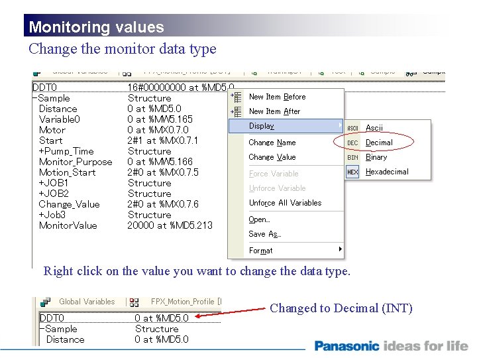Expand the +JOB2 structure
The image size is (477, 358).
[x=41, y=194]
